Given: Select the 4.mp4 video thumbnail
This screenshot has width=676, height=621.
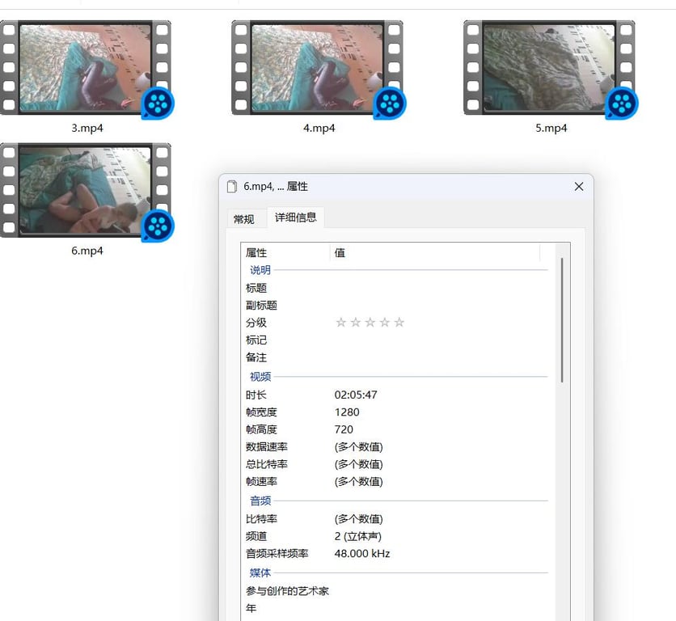Looking at the screenshot, I should pos(317,68).
